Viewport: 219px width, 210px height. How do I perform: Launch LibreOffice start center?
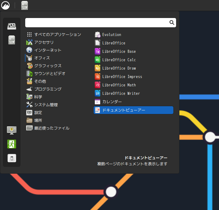(133, 43)
